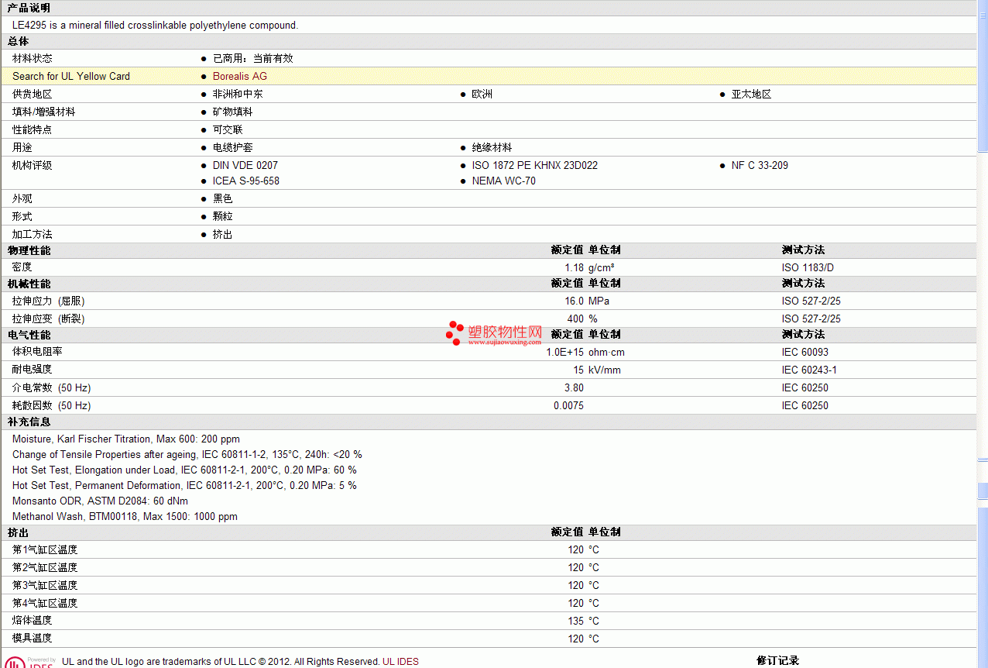This screenshot has height=668, width=988.
Task: Select the 绝缘材料 usage entry
Action: click(492, 147)
